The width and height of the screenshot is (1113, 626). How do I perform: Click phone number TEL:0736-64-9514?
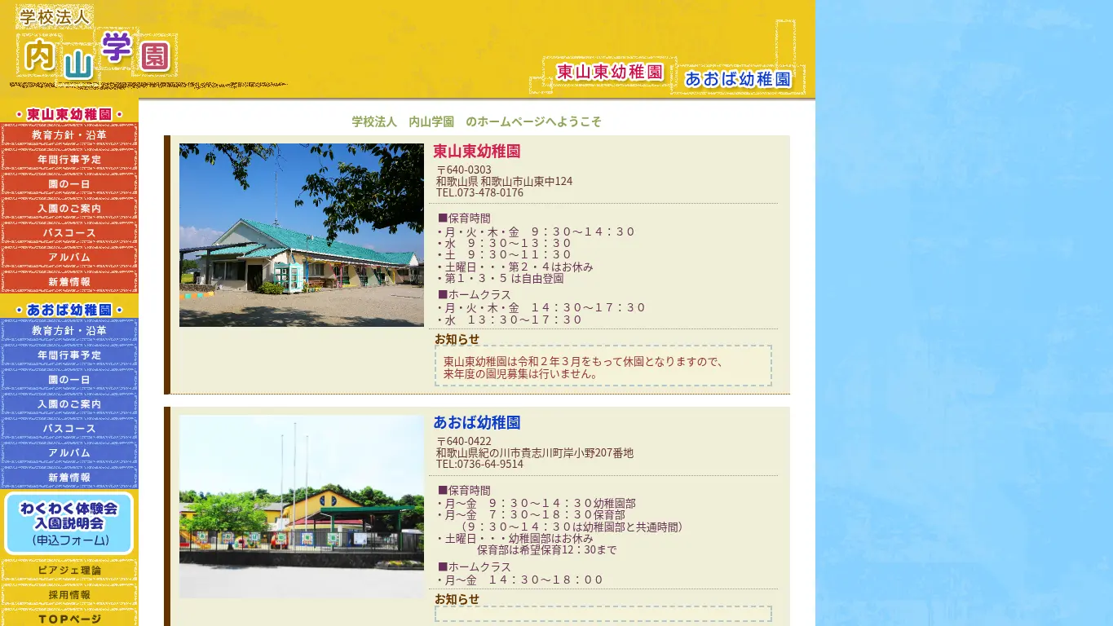[x=479, y=464]
